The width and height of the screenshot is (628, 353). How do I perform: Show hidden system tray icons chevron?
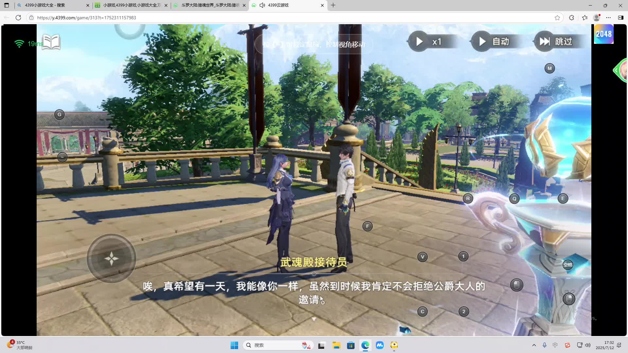tap(534, 345)
